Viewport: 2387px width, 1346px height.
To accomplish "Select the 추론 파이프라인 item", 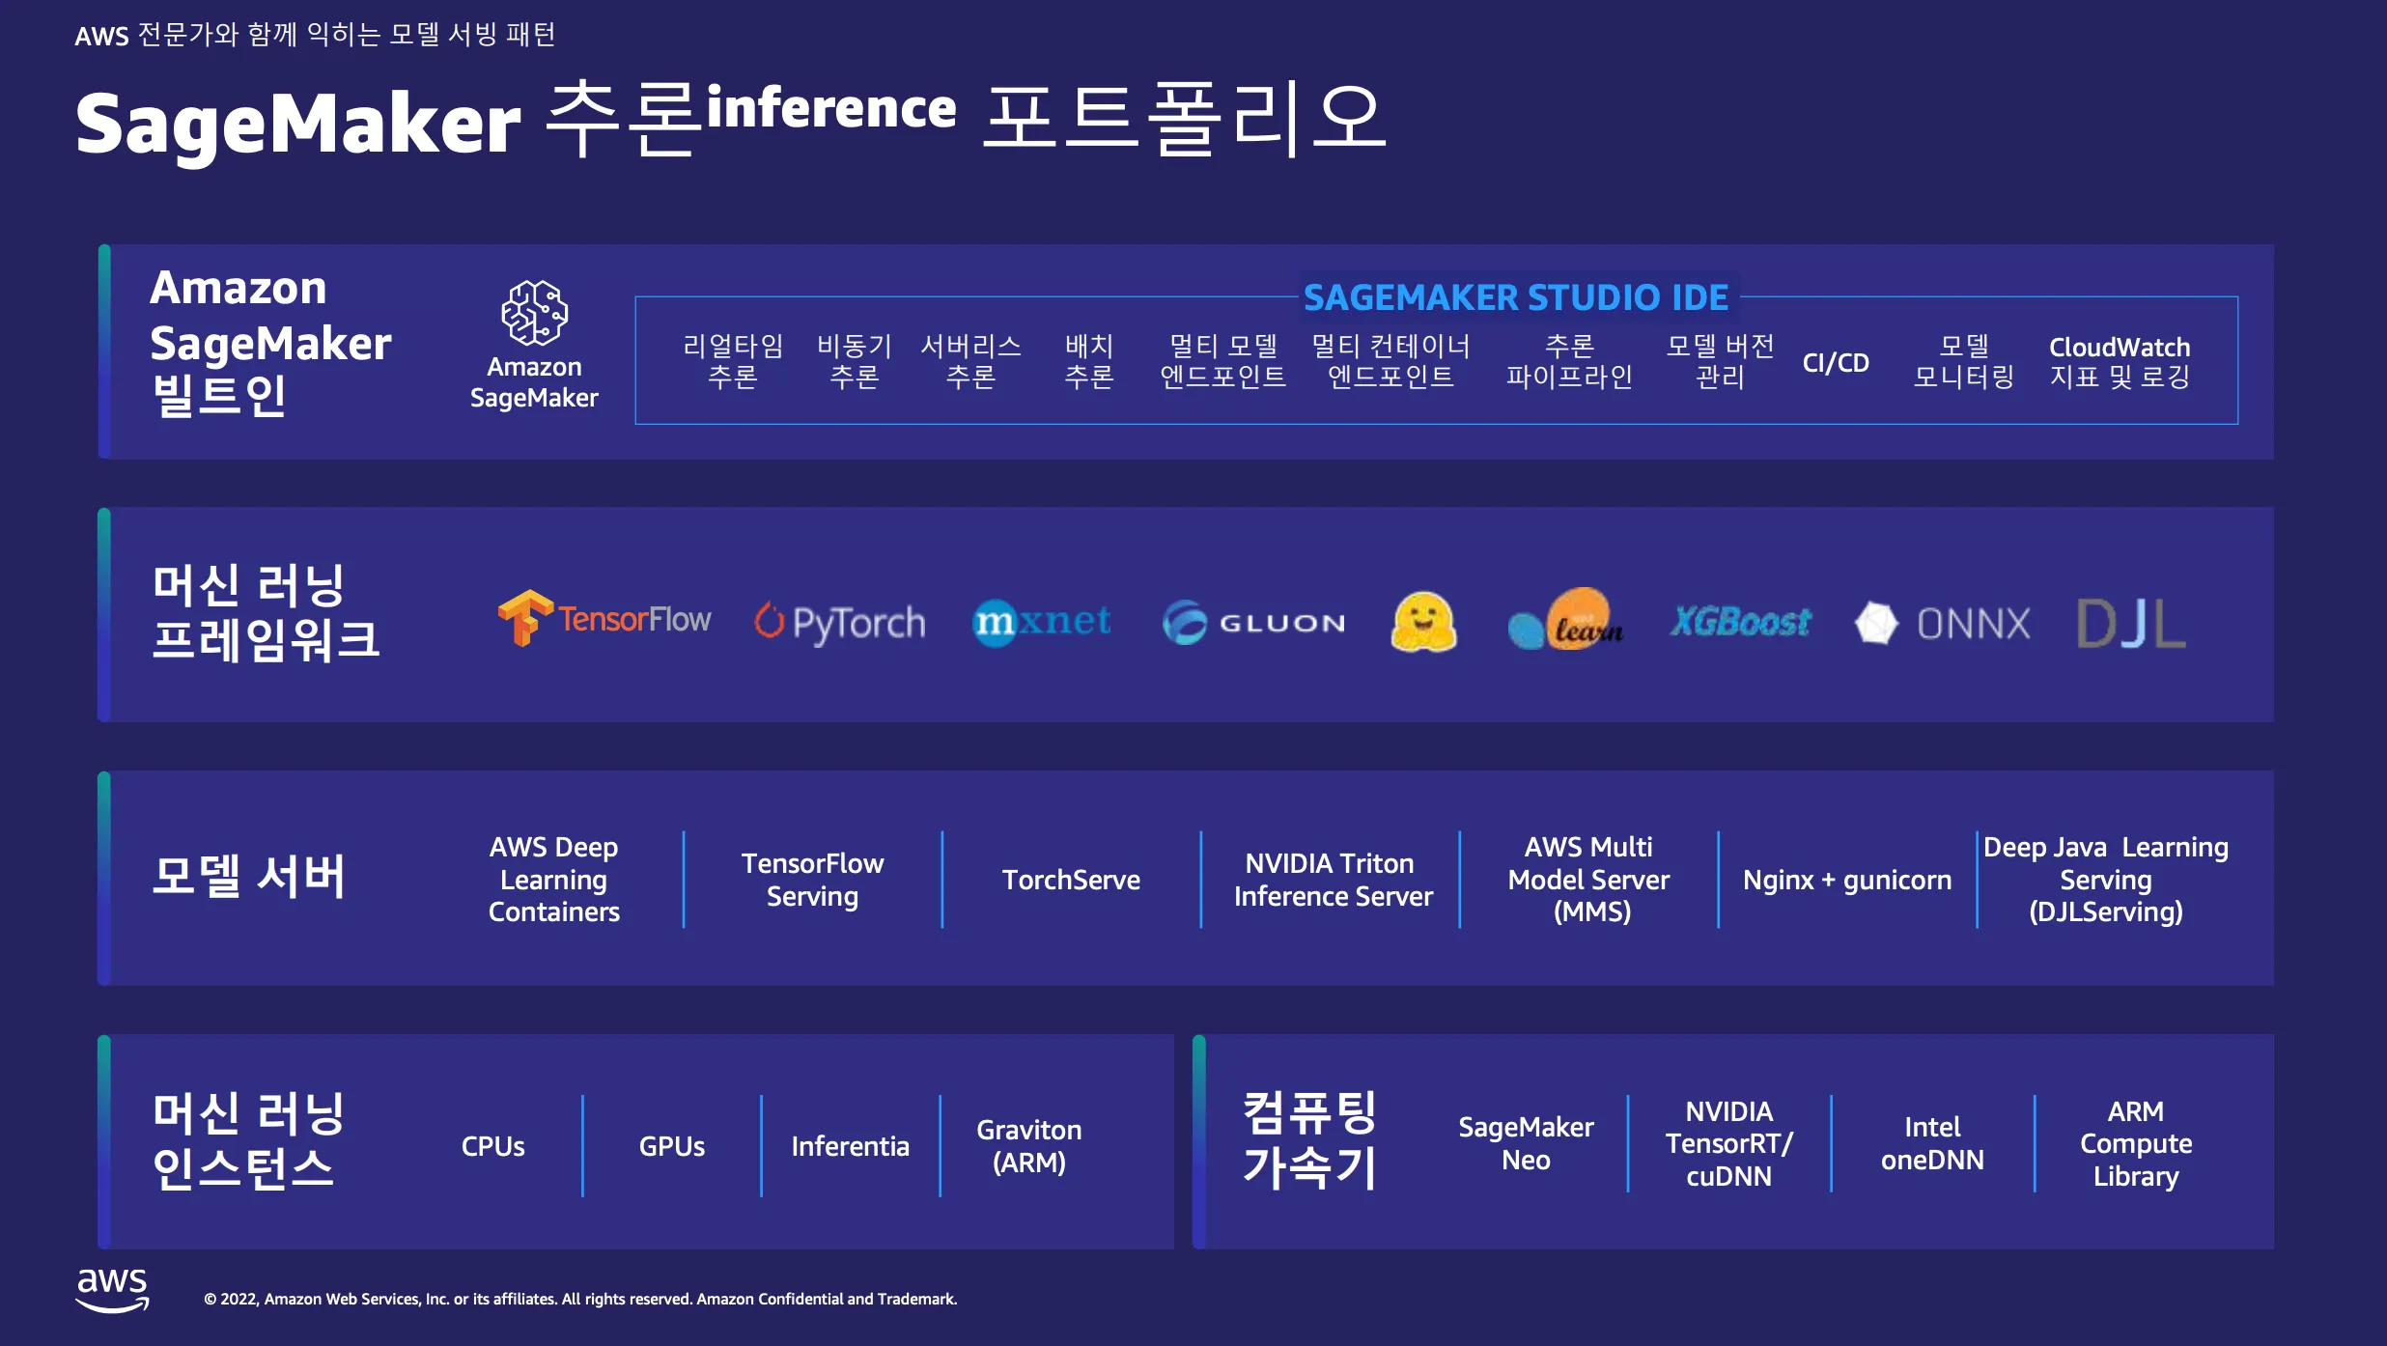I will coord(1569,361).
